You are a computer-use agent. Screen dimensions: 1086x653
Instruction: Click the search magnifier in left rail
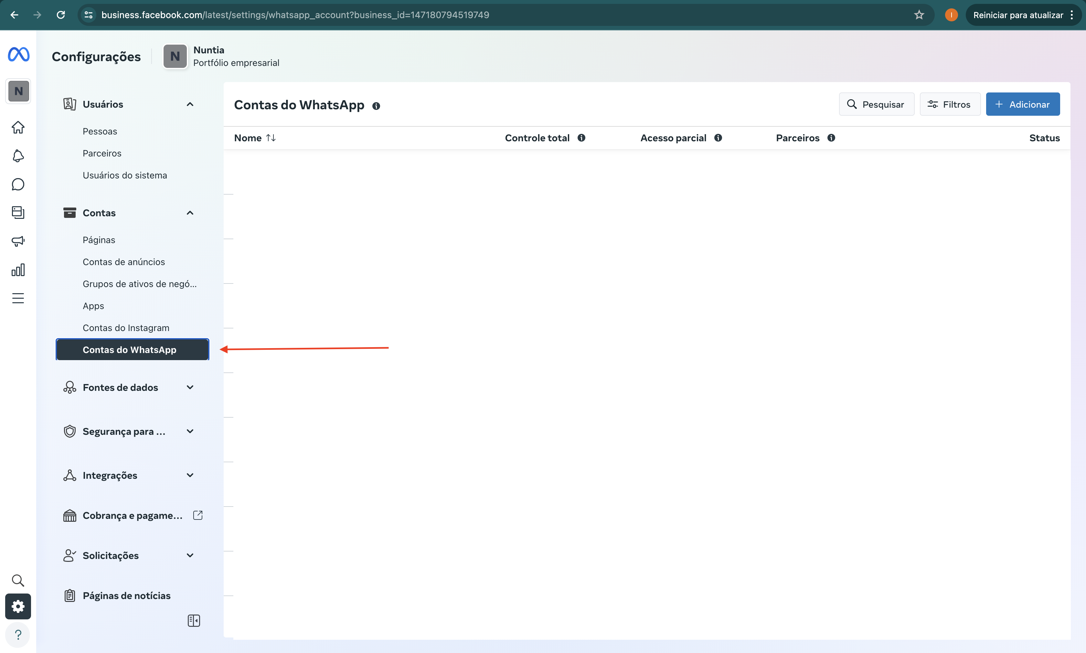(x=18, y=580)
